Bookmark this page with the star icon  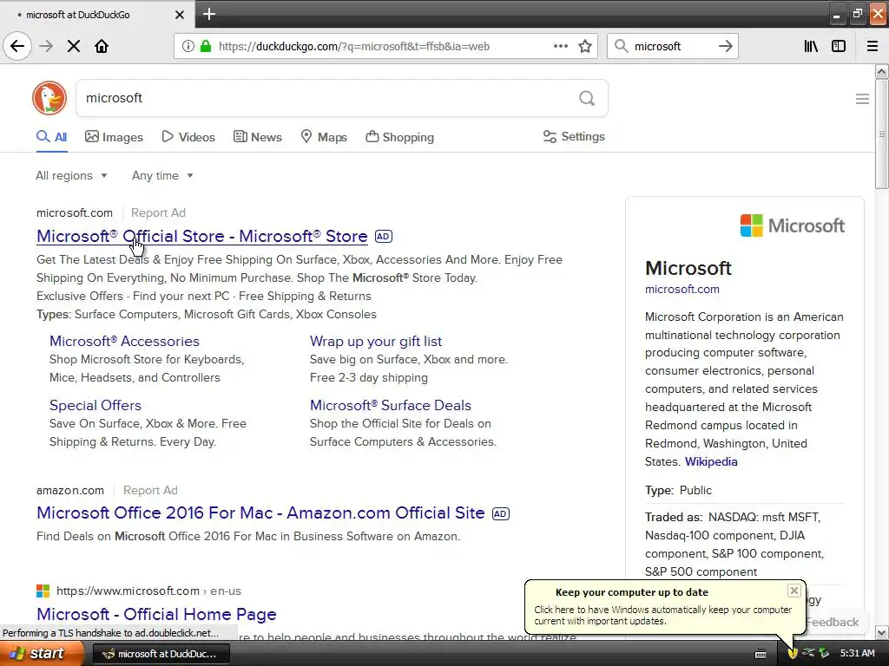585,46
